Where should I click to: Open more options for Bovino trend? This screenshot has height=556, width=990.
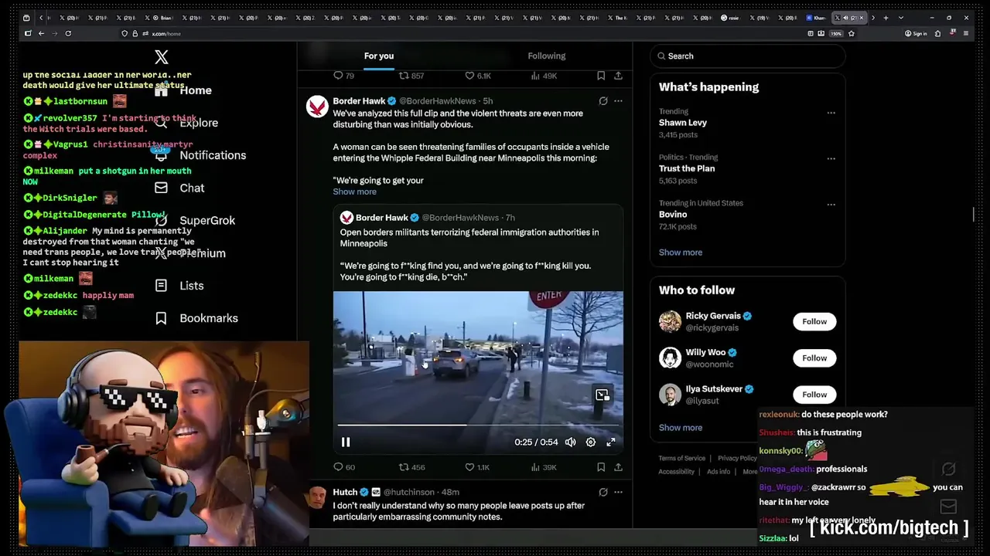831,205
